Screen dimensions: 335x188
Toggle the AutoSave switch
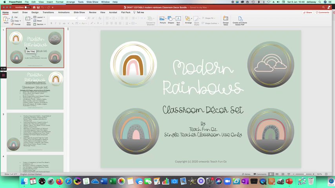coord(27,7)
